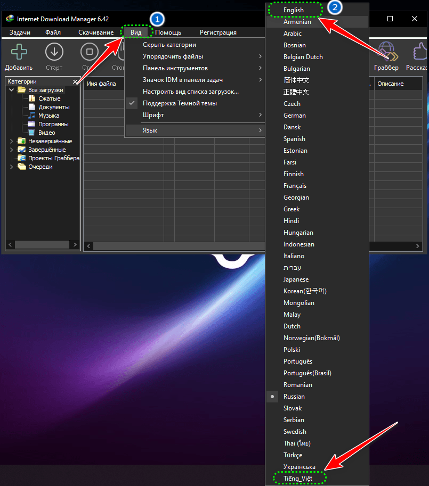429x486 pixels.
Task: Toggle Поддержка Темной темы option
Action: point(195,103)
